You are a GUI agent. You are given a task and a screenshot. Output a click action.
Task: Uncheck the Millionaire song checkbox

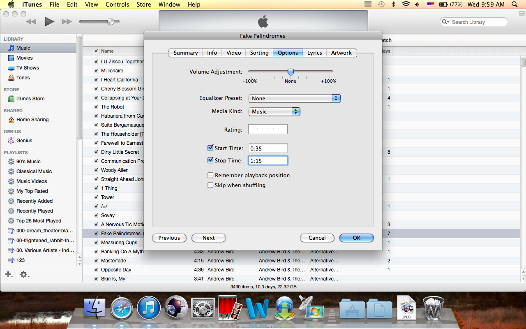(x=96, y=71)
